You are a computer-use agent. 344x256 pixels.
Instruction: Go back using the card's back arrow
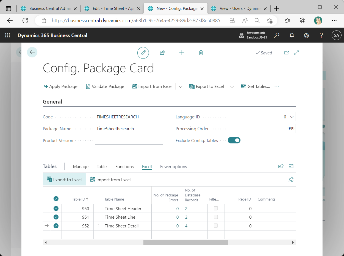[32, 52]
